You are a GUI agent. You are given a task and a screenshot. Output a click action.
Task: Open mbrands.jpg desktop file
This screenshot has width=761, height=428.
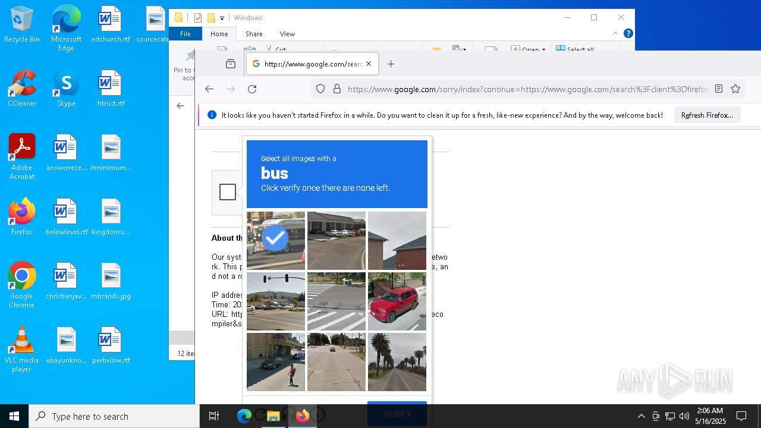(x=111, y=281)
